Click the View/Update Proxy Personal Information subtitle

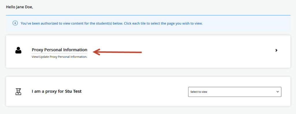pos(60,57)
